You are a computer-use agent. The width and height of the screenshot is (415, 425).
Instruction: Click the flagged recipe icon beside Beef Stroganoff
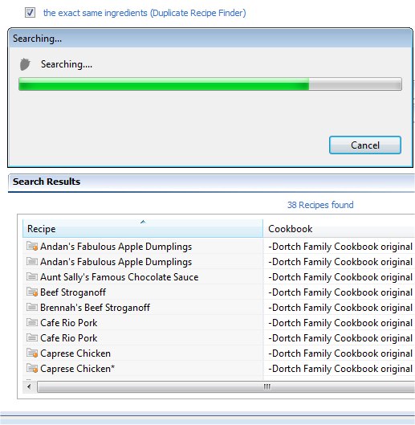tap(32, 292)
